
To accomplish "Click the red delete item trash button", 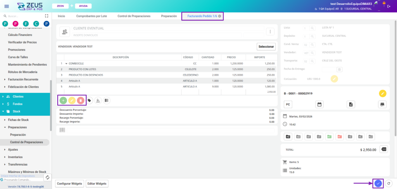I will pos(81,100).
